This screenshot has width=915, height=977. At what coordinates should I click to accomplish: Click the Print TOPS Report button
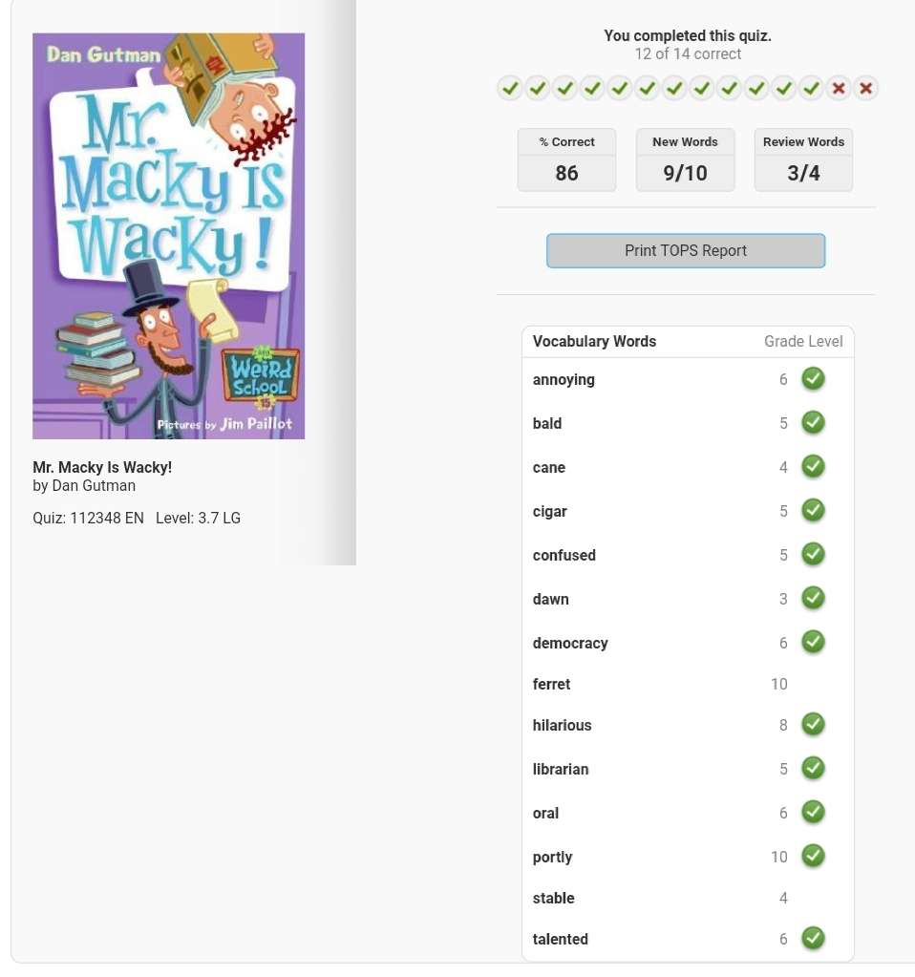click(686, 250)
